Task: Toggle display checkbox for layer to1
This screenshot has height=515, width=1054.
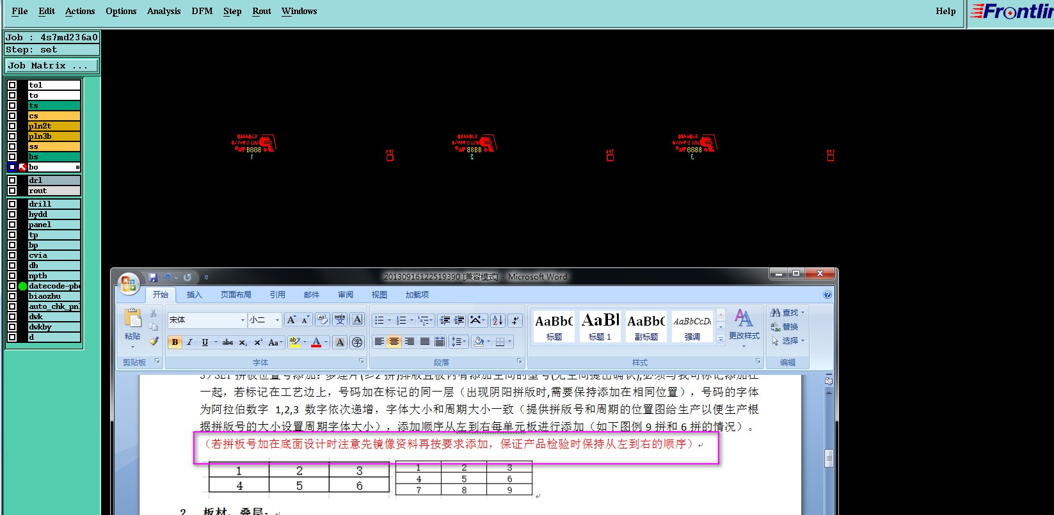Action: tap(12, 85)
